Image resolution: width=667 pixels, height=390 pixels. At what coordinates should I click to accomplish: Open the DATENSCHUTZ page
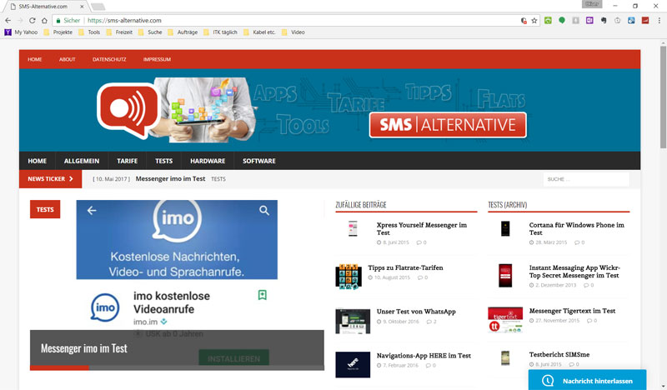point(109,59)
